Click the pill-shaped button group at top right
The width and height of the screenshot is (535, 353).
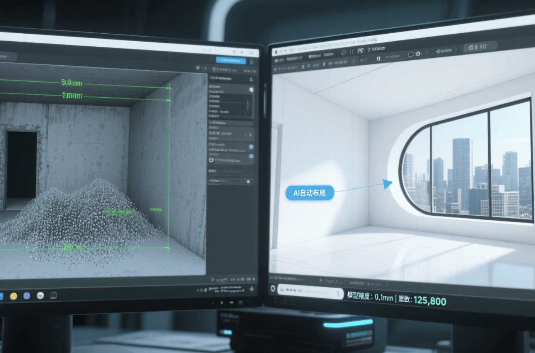coord(480,47)
